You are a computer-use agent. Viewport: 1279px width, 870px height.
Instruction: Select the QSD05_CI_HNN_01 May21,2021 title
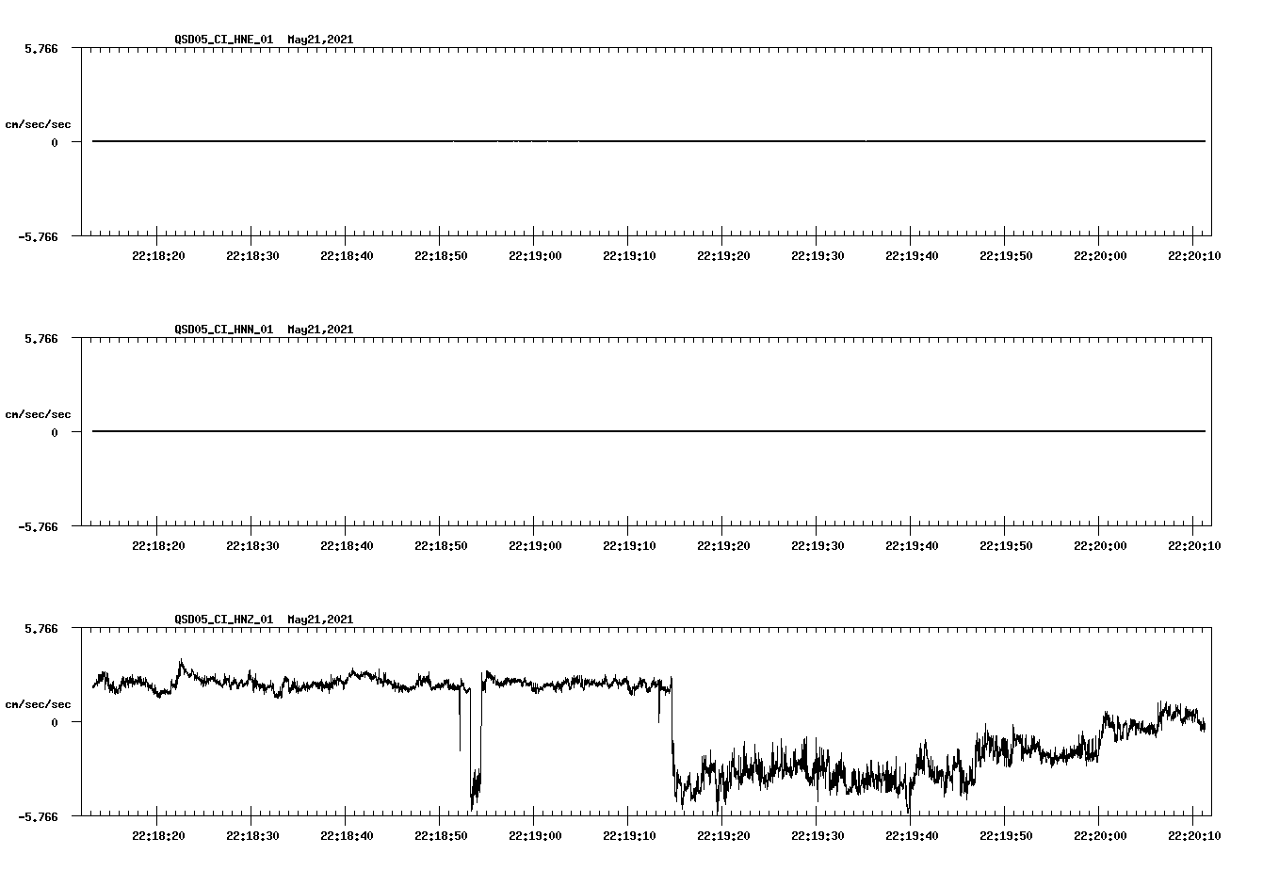pos(264,330)
